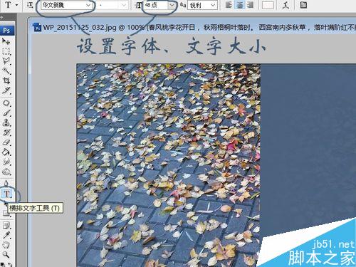Open the text color swatch

coord(268,5)
